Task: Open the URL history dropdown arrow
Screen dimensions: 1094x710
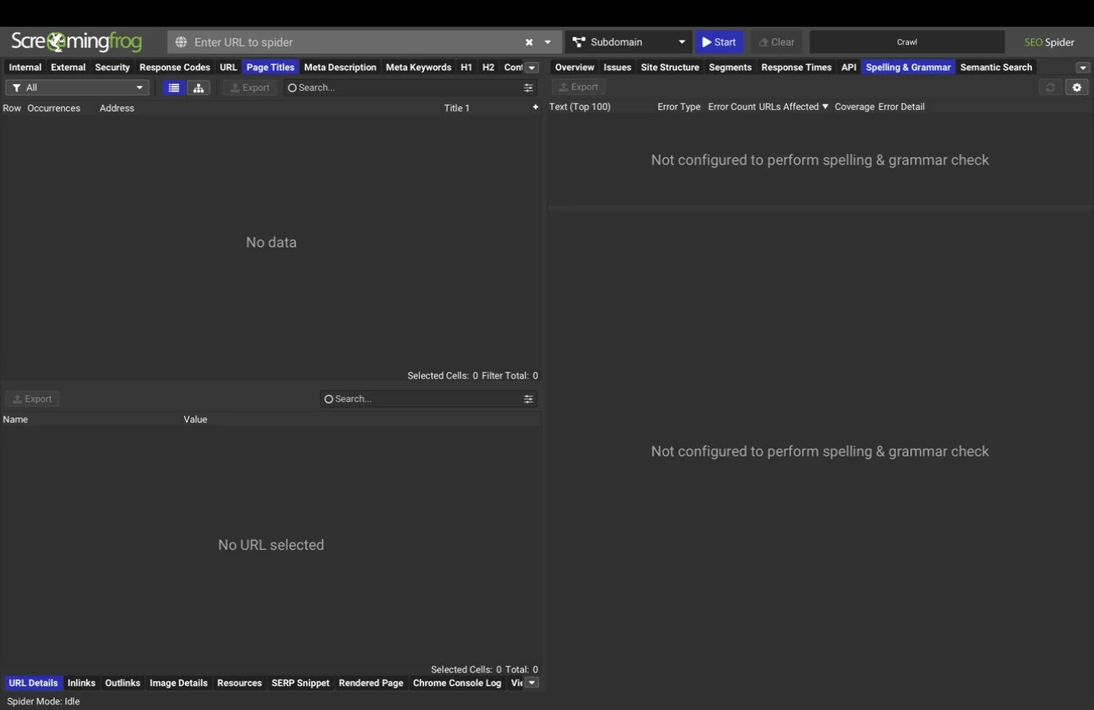Action: click(x=548, y=42)
